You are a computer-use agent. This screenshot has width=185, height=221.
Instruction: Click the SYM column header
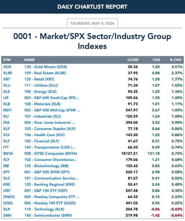7,60
